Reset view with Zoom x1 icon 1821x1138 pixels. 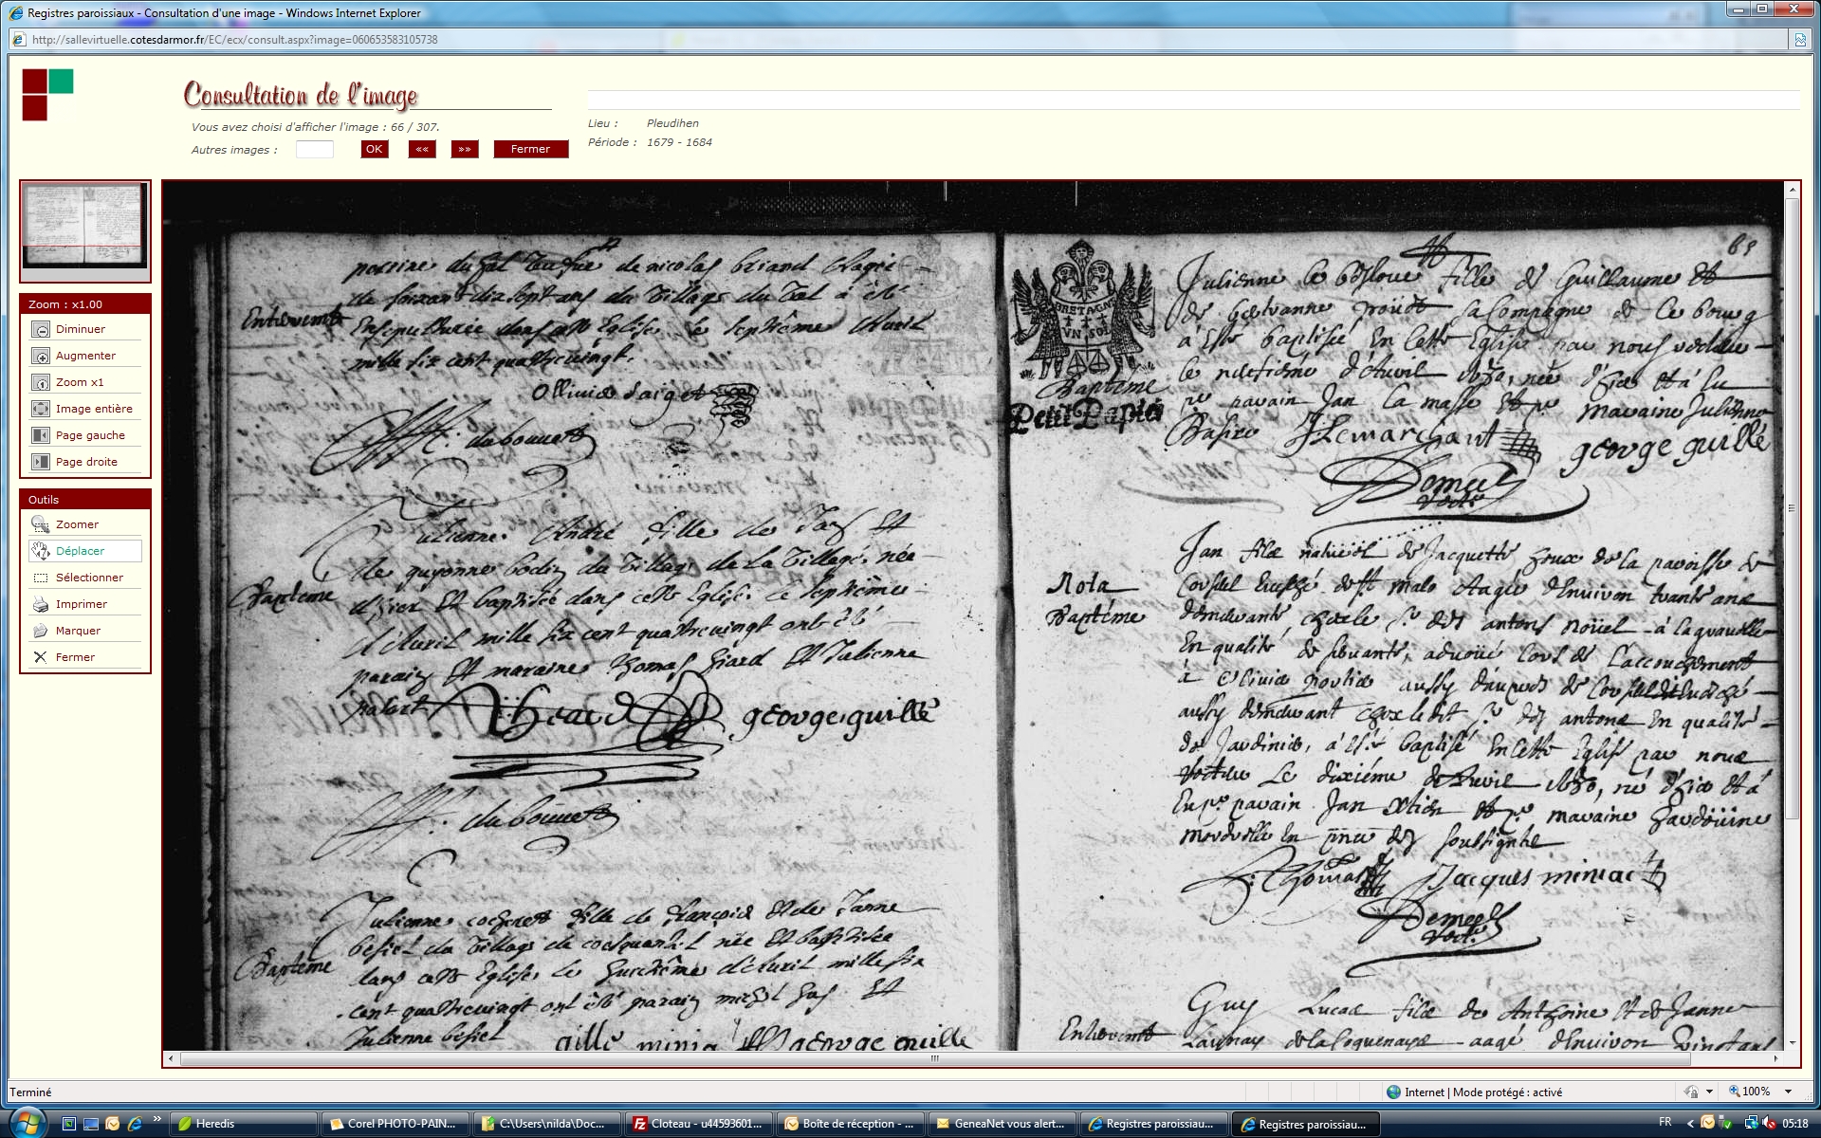[41, 382]
